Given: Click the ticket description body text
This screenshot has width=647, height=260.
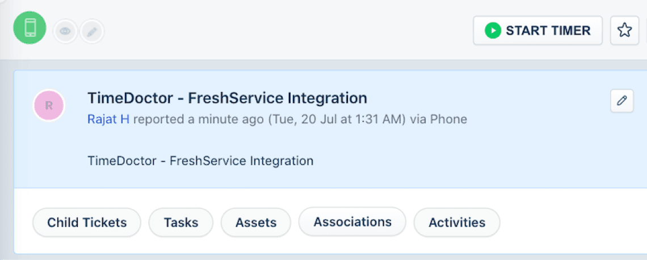Looking at the screenshot, I should coord(200,161).
